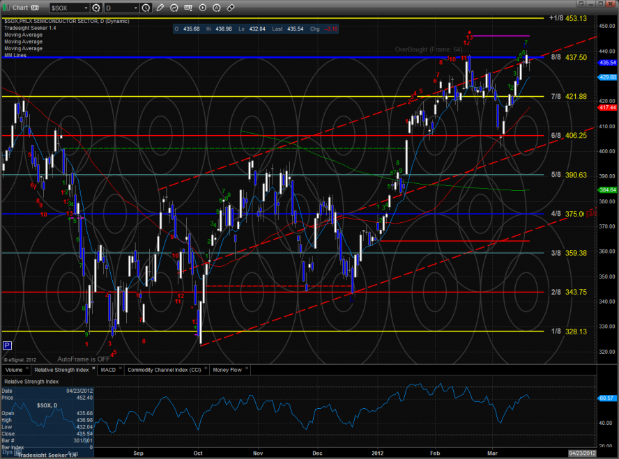
Task: Close the Money Flow tab
Action: coord(247,368)
